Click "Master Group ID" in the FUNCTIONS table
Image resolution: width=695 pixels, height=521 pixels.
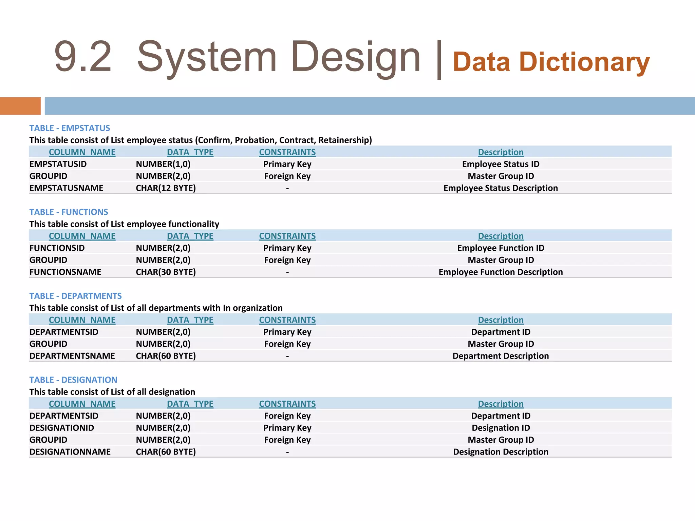coord(501,260)
